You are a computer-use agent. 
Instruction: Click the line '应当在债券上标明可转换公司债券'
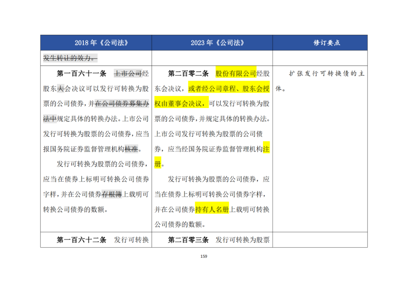tap(96, 179)
